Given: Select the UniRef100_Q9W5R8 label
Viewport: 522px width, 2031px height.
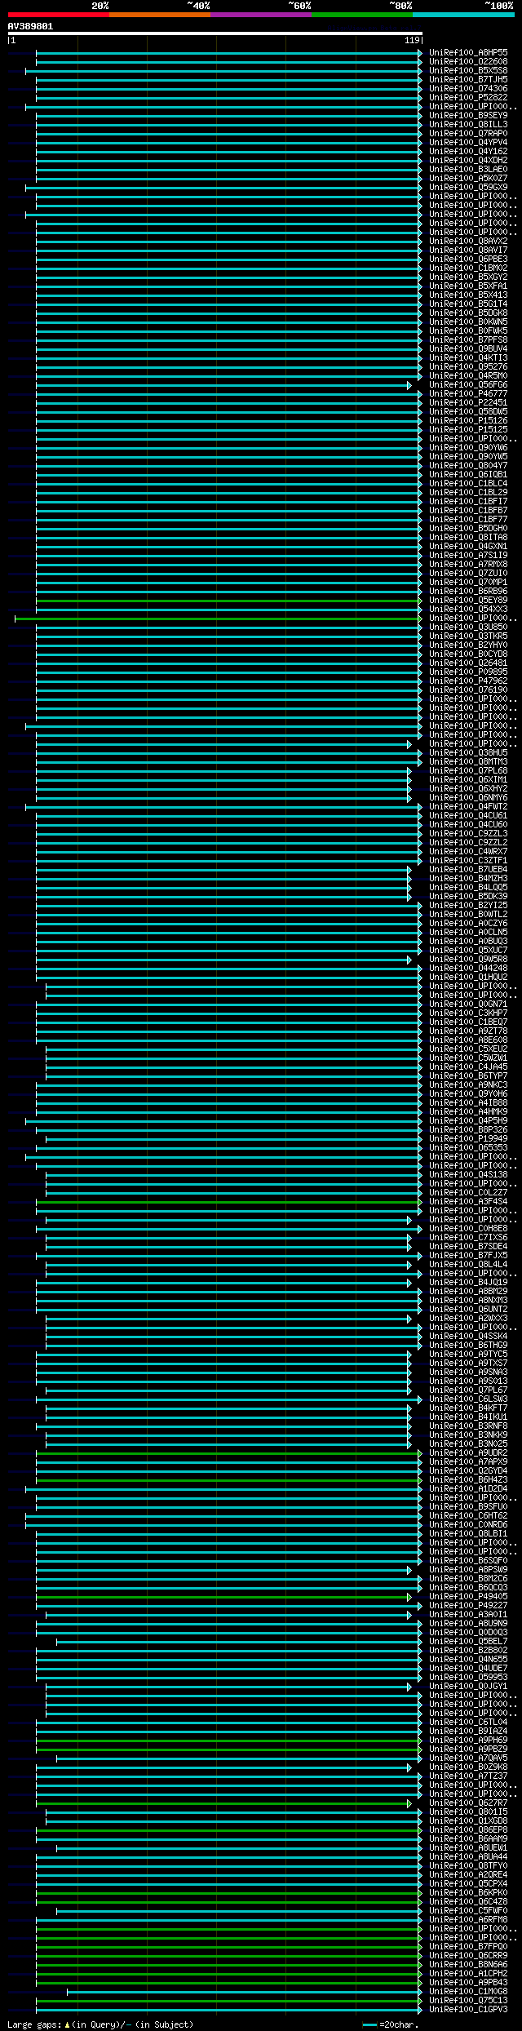Looking at the screenshot, I should pos(468,959).
